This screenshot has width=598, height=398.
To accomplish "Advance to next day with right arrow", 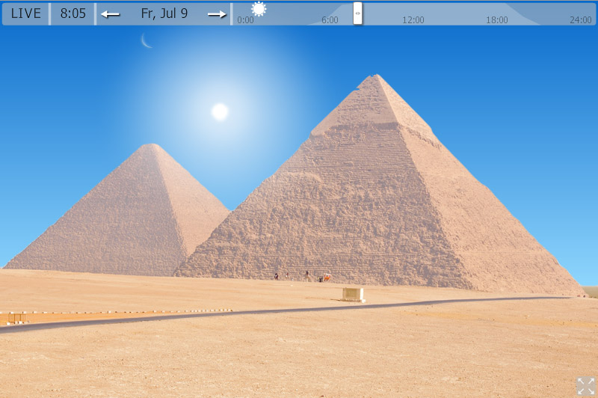I will tap(217, 14).
